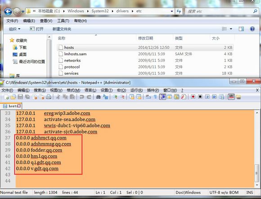
Task: Open Explorer 查看(V) menu
Action: (x=46, y=21)
